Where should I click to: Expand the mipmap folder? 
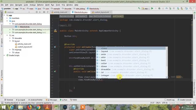(x=10, y=50)
